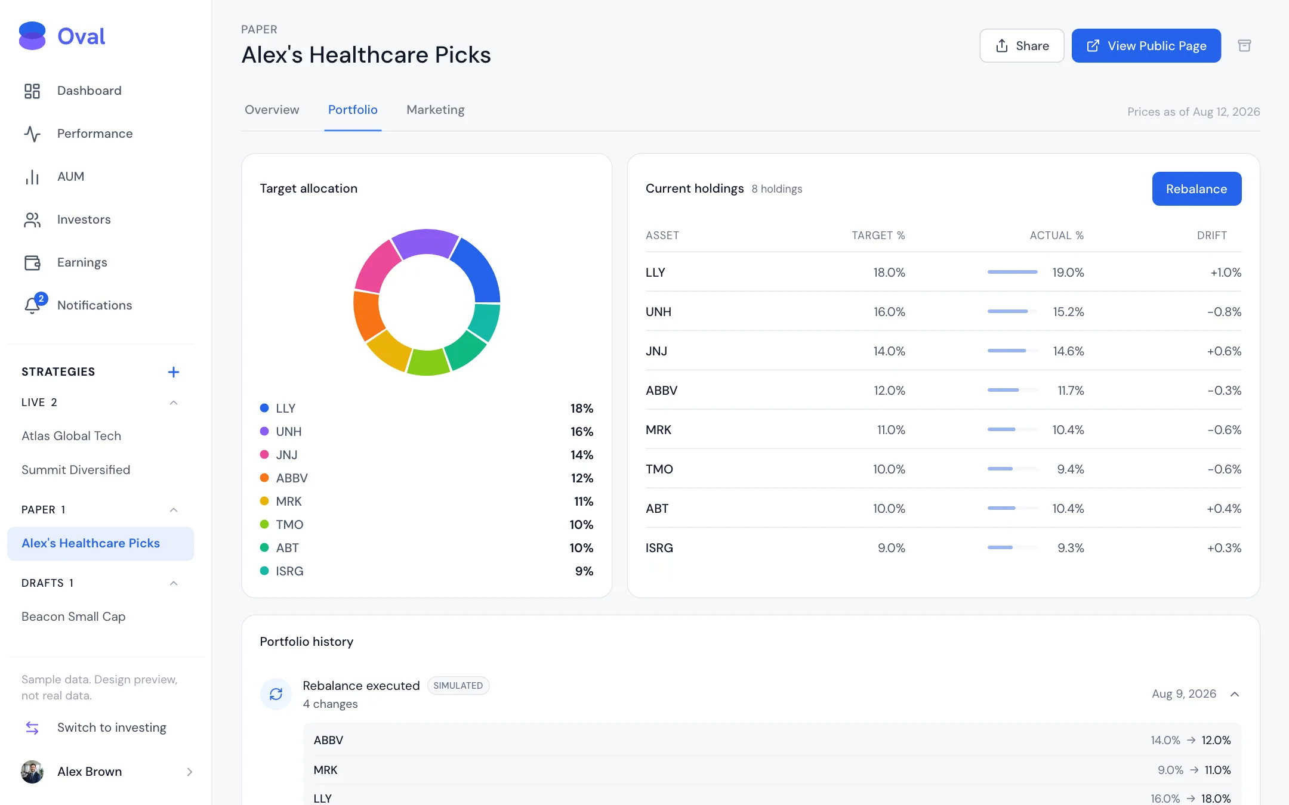Open the Marketing tab

click(436, 110)
